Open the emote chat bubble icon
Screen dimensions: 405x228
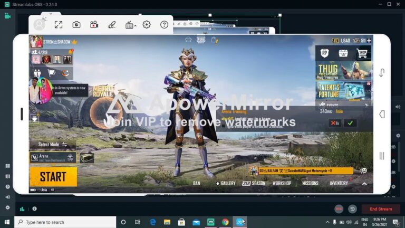point(364,170)
